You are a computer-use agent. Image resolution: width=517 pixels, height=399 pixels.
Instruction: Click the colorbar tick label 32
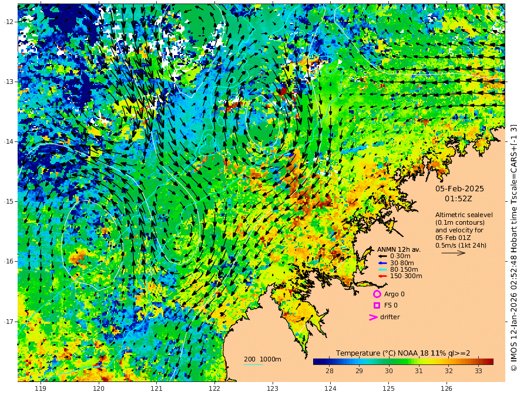coord(448,371)
